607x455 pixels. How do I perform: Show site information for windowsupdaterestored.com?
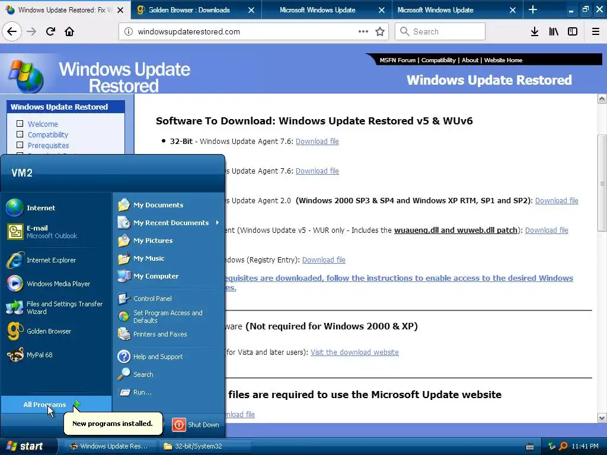pos(129,31)
